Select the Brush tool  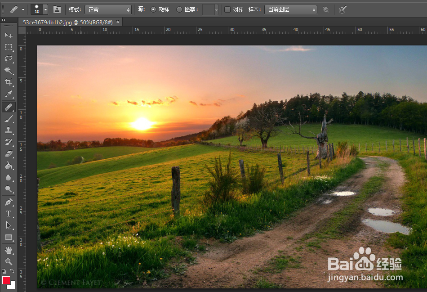(x=9, y=119)
